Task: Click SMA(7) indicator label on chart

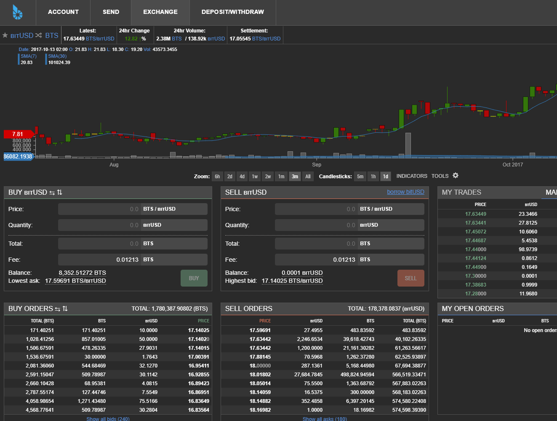Action: pos(29,56)
